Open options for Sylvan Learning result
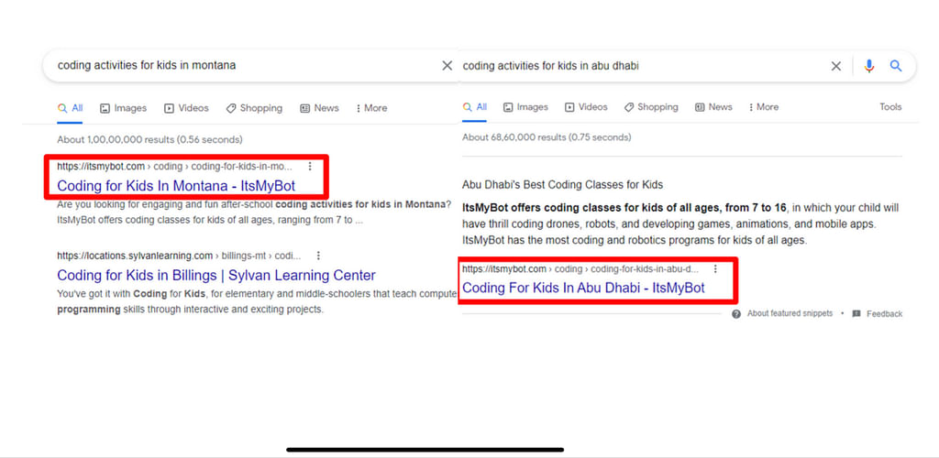 point(317,256)
